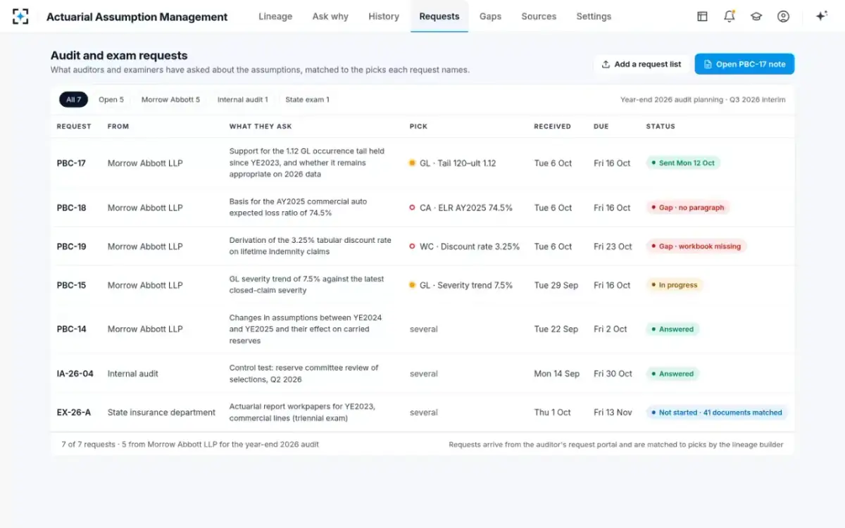Click the Answered badge for IA-26-04

[672, 374]
